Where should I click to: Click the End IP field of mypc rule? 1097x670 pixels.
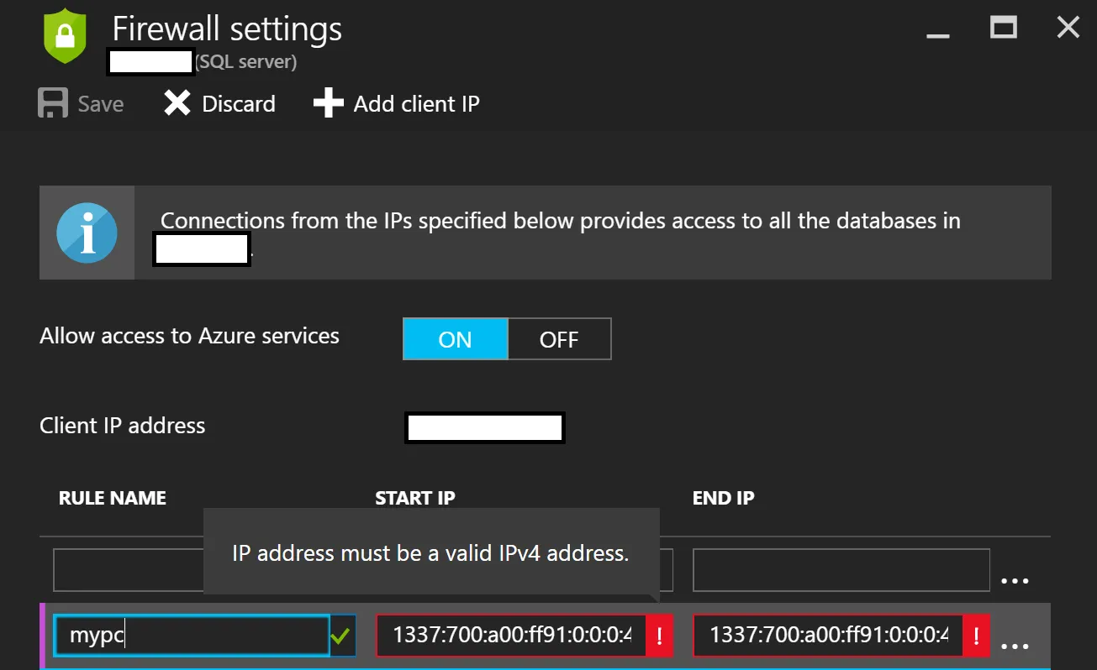pos(828,636)
